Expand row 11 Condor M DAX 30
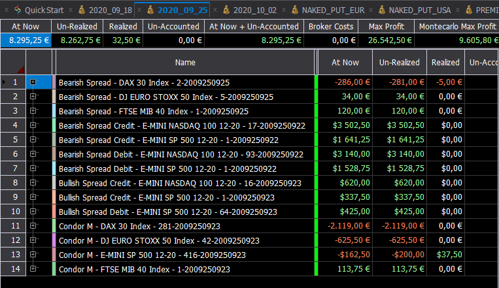The width and height of the screenshot is (499, 288). point(33,226)
